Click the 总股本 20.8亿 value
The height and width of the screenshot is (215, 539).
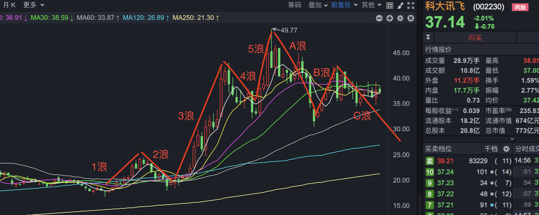tap(470, 131)
